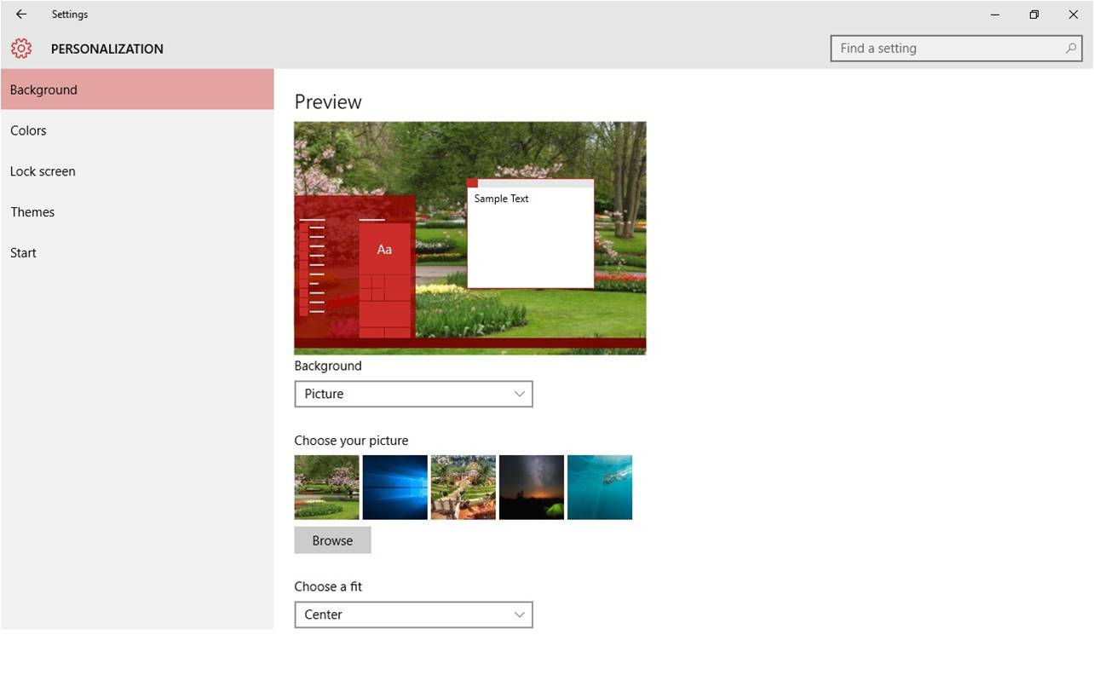Switch to the Colors settings page
The width and height of the screenshot is (1094, 681).
click(x=28, y=130)
